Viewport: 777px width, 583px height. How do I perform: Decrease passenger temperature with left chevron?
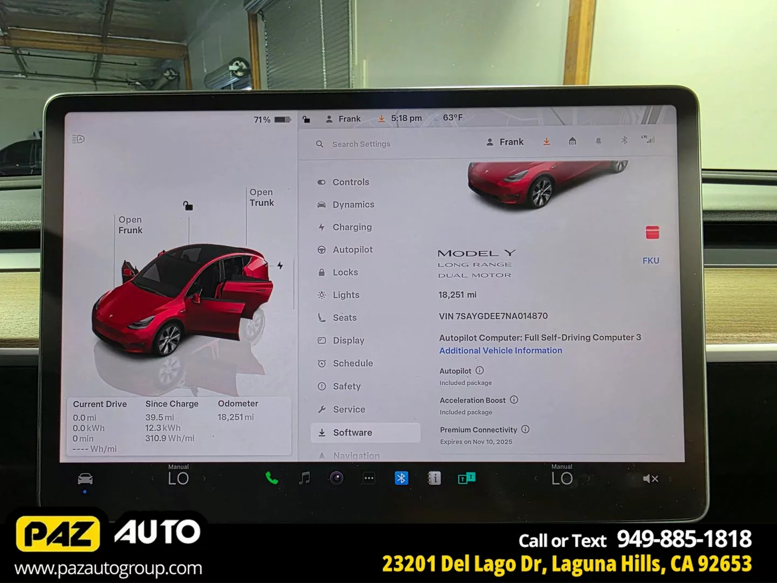pyautogui.click(x=535, y=478)
